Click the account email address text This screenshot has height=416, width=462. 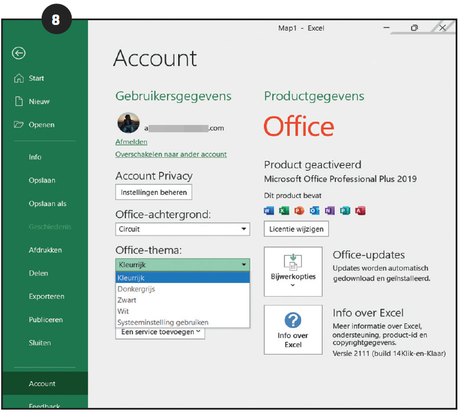click(x=184, y=128)
